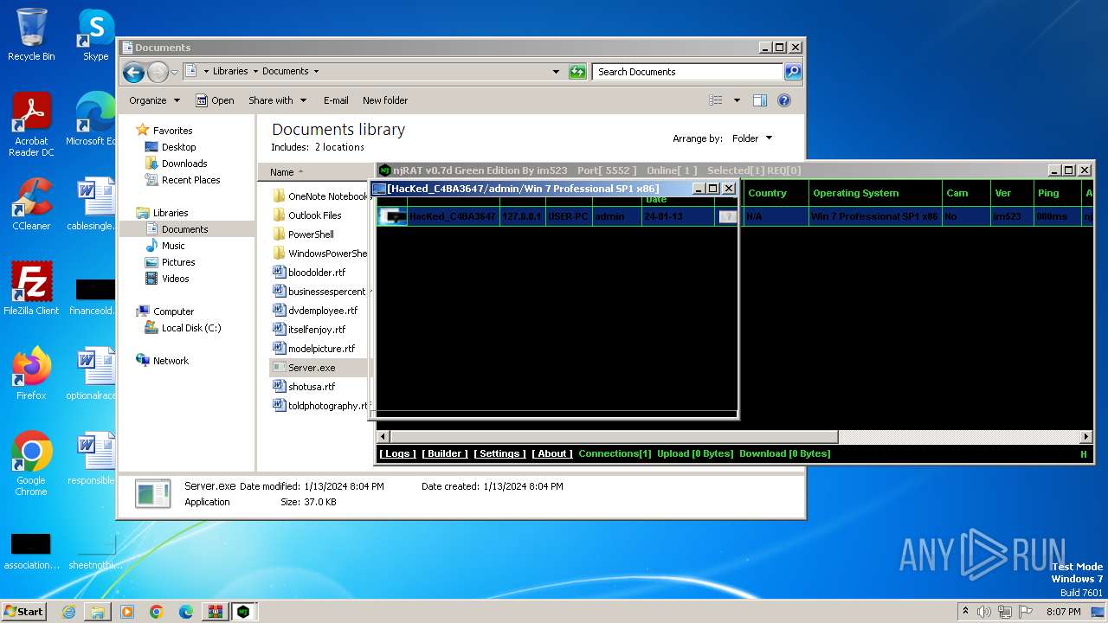Select the OneNote Notebooks folder

coord(319,196)
